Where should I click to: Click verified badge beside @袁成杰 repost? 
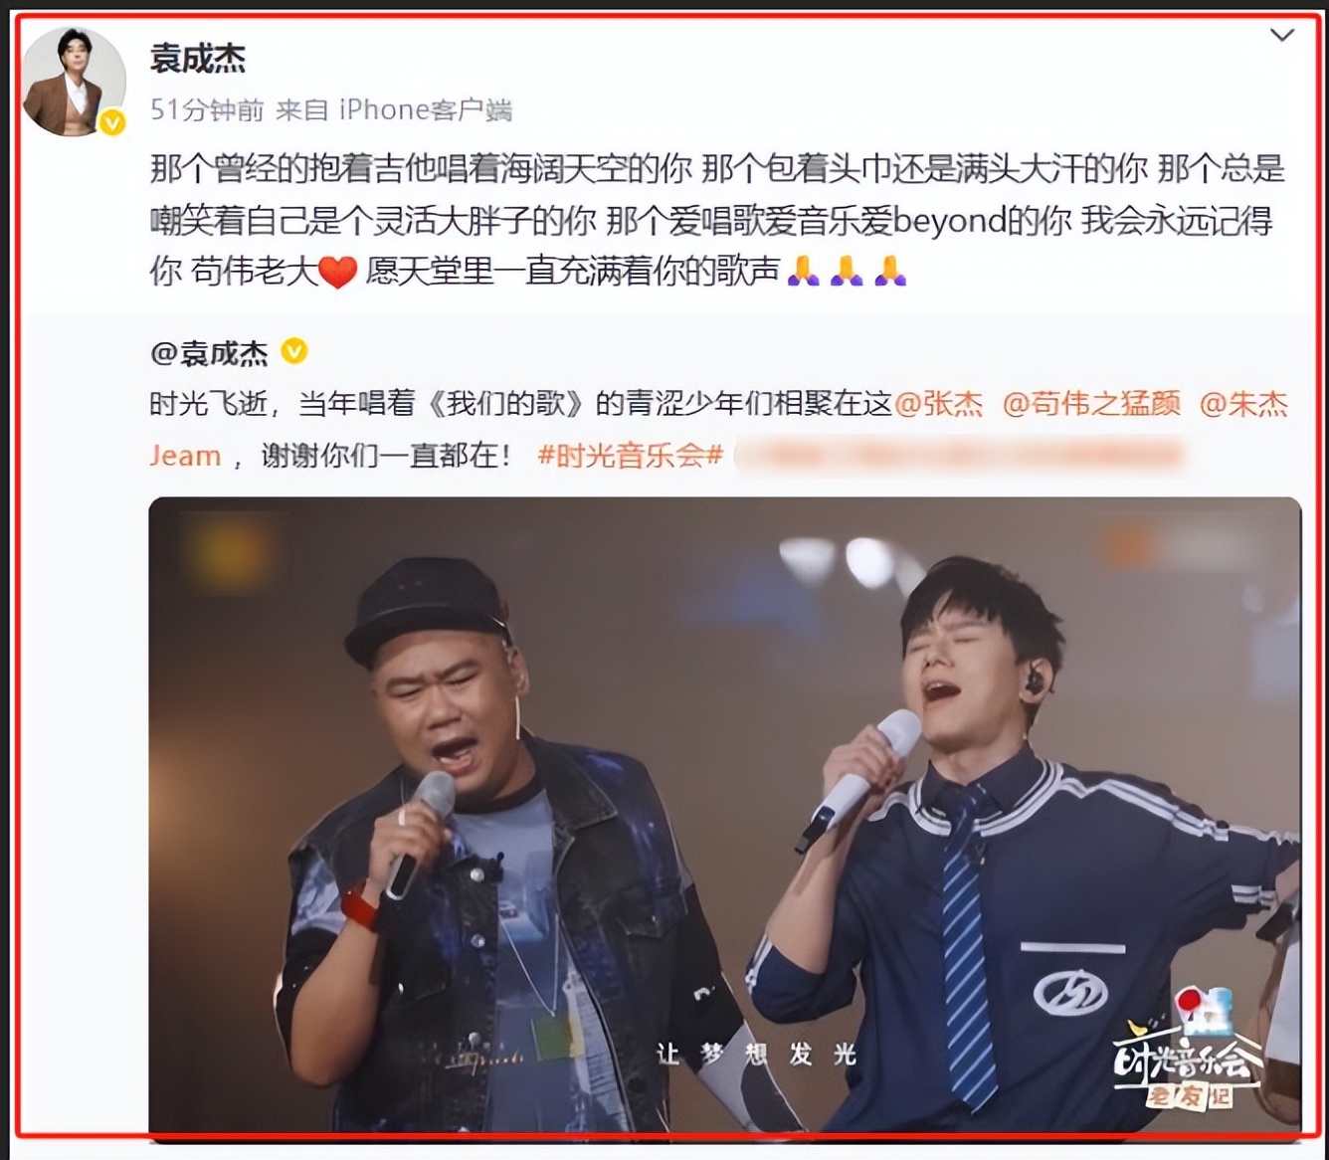coord(294,351)
